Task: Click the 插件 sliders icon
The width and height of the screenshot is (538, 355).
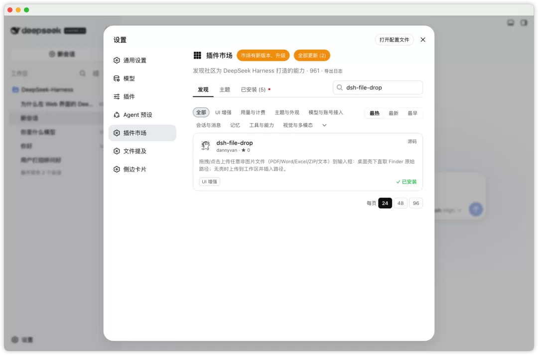Action: tap(117, 96)
